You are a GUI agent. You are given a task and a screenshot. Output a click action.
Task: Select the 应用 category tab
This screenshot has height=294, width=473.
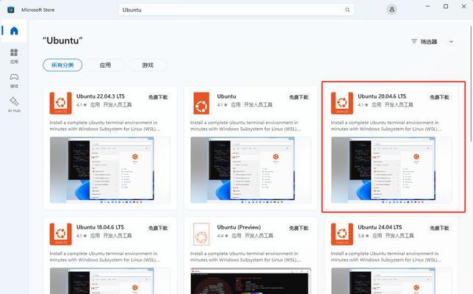[x=105, y=65]
